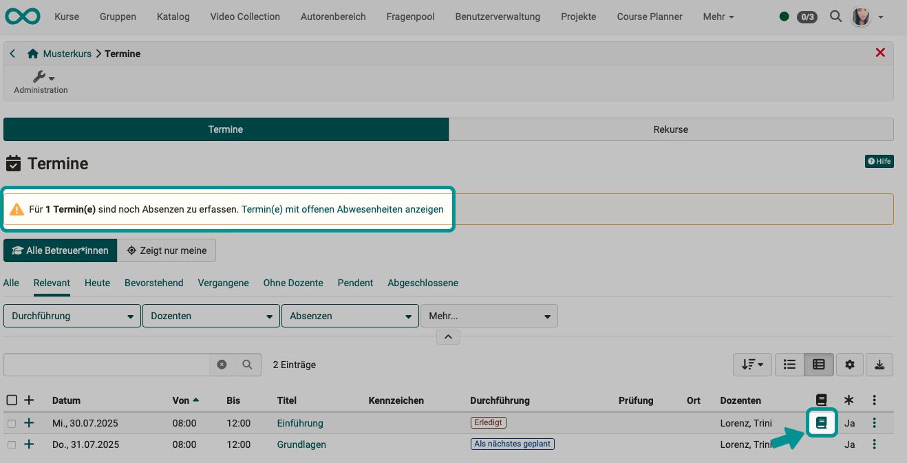Screen dimensions: 907x463
Task: Open the Bevorstehend filter tab
Action: (153, 283)
